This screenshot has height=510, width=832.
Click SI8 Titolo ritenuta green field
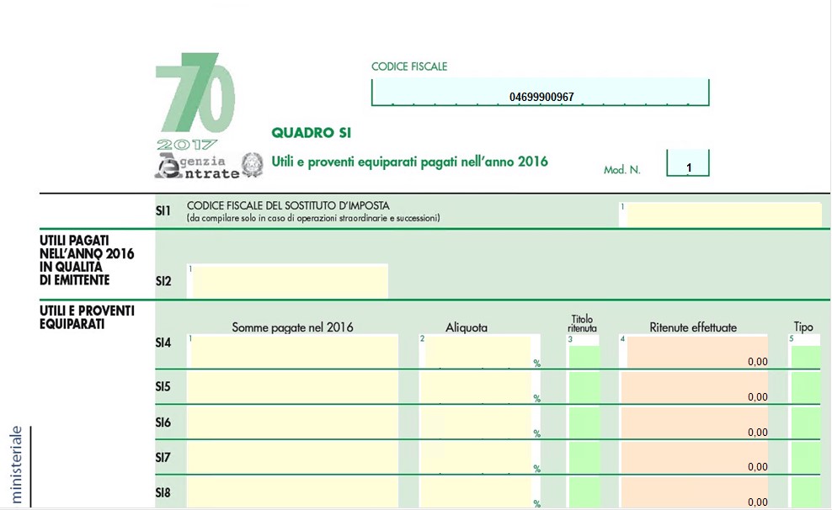(584, 492)
